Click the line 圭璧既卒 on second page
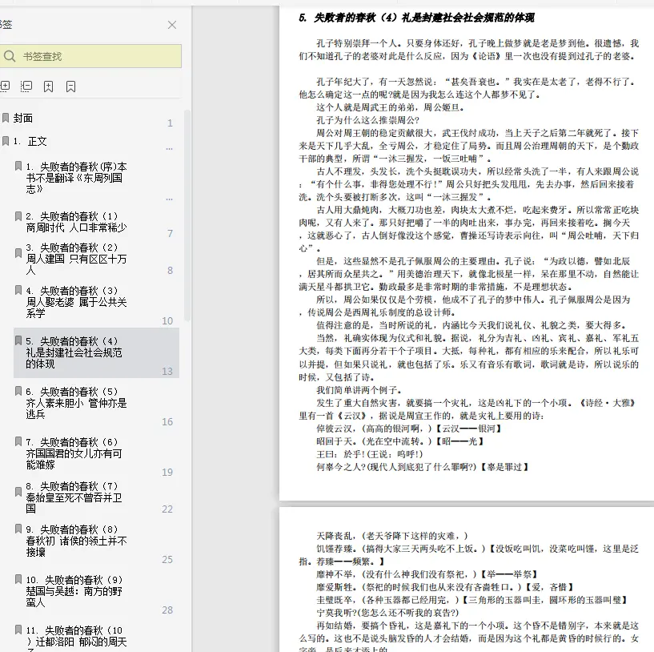The width and height of the screenshot is (654, 652). tap(472, 600)
